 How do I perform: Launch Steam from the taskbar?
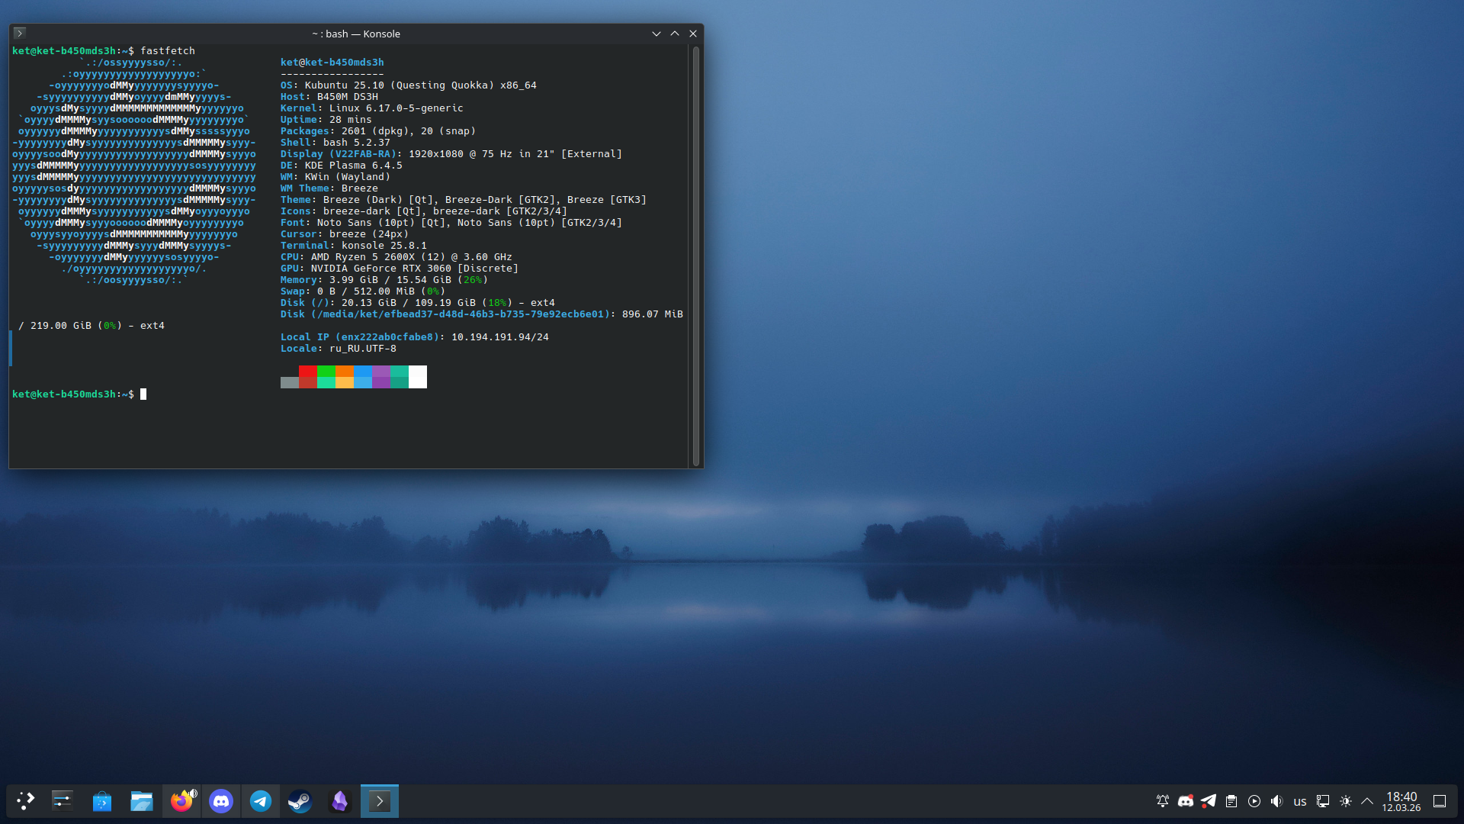(x=300, y=801)
